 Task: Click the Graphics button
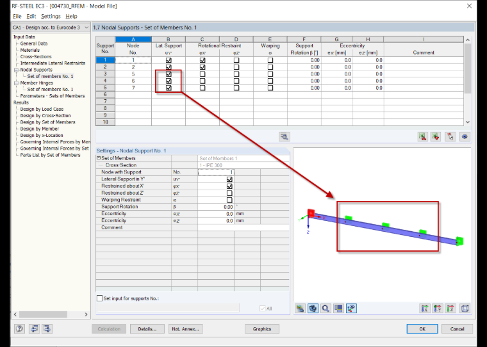262,329
